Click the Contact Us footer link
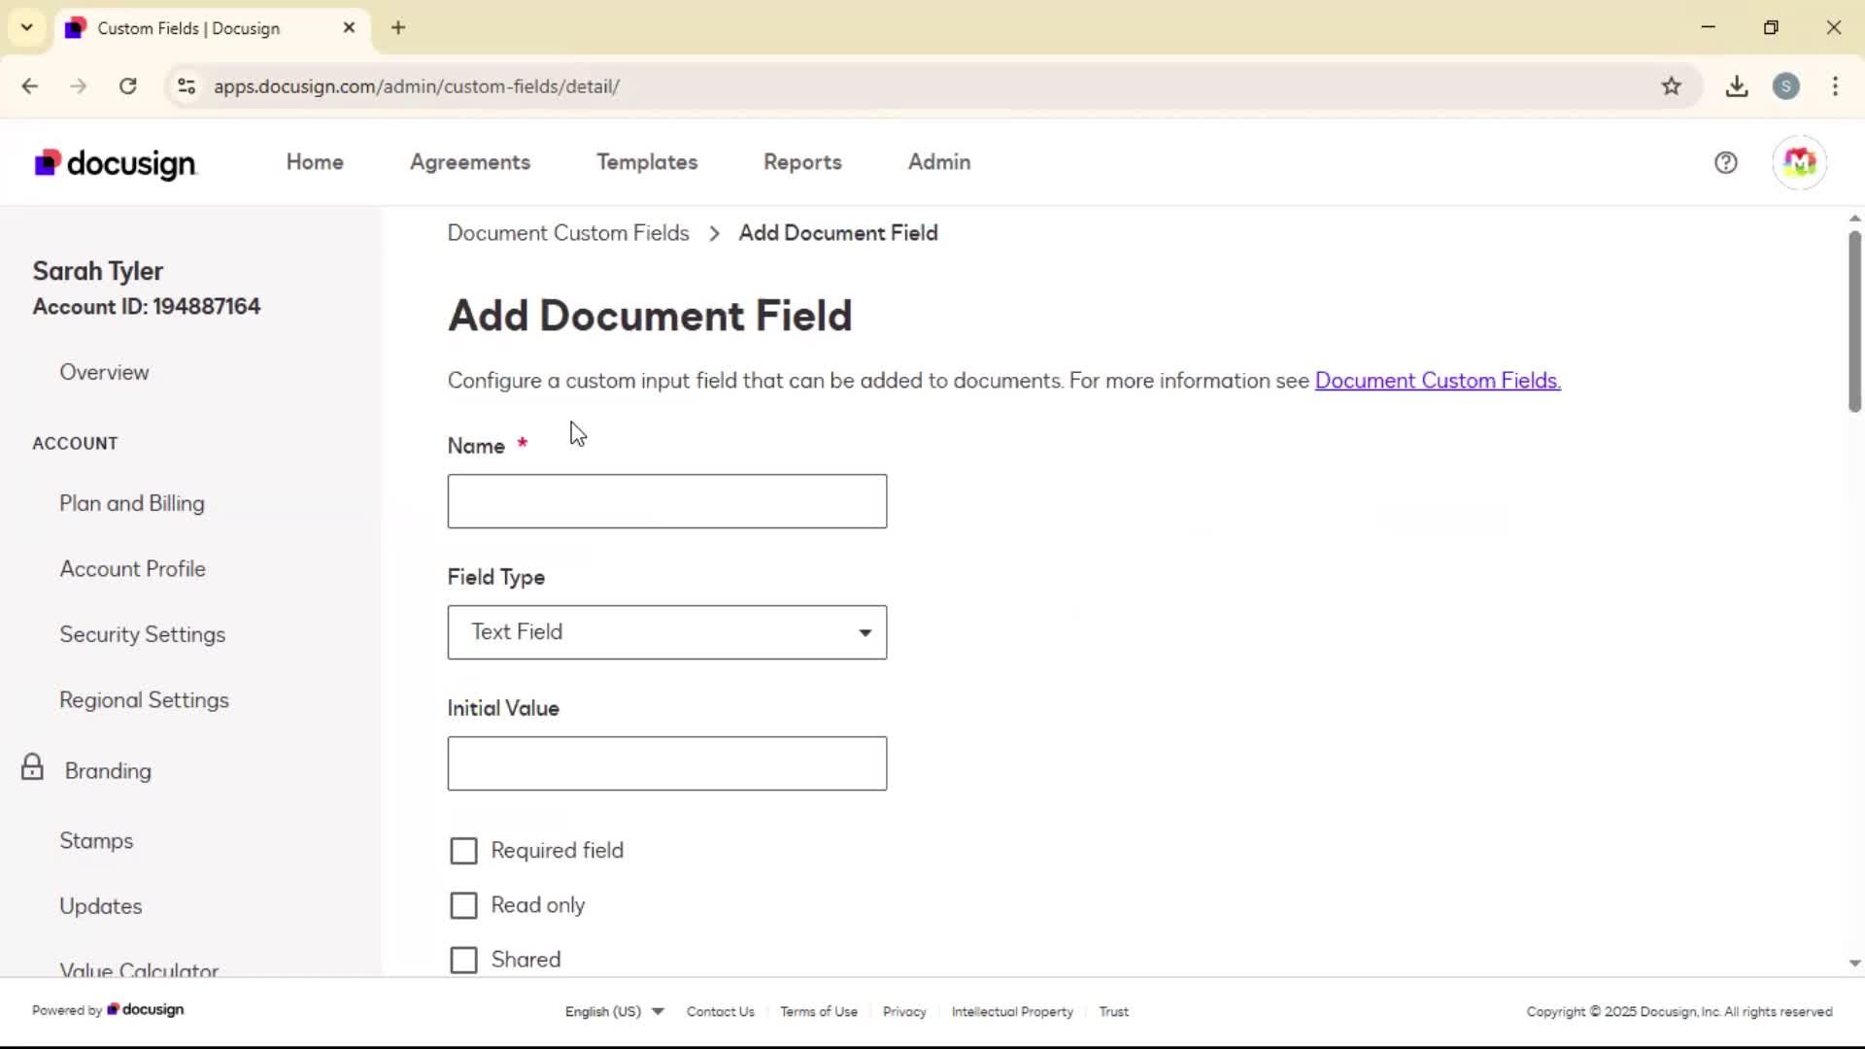The image size is (1865, 1049). 720,1011
